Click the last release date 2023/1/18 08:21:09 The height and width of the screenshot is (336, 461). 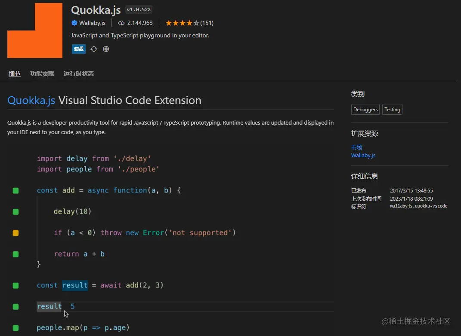point(411,199)
